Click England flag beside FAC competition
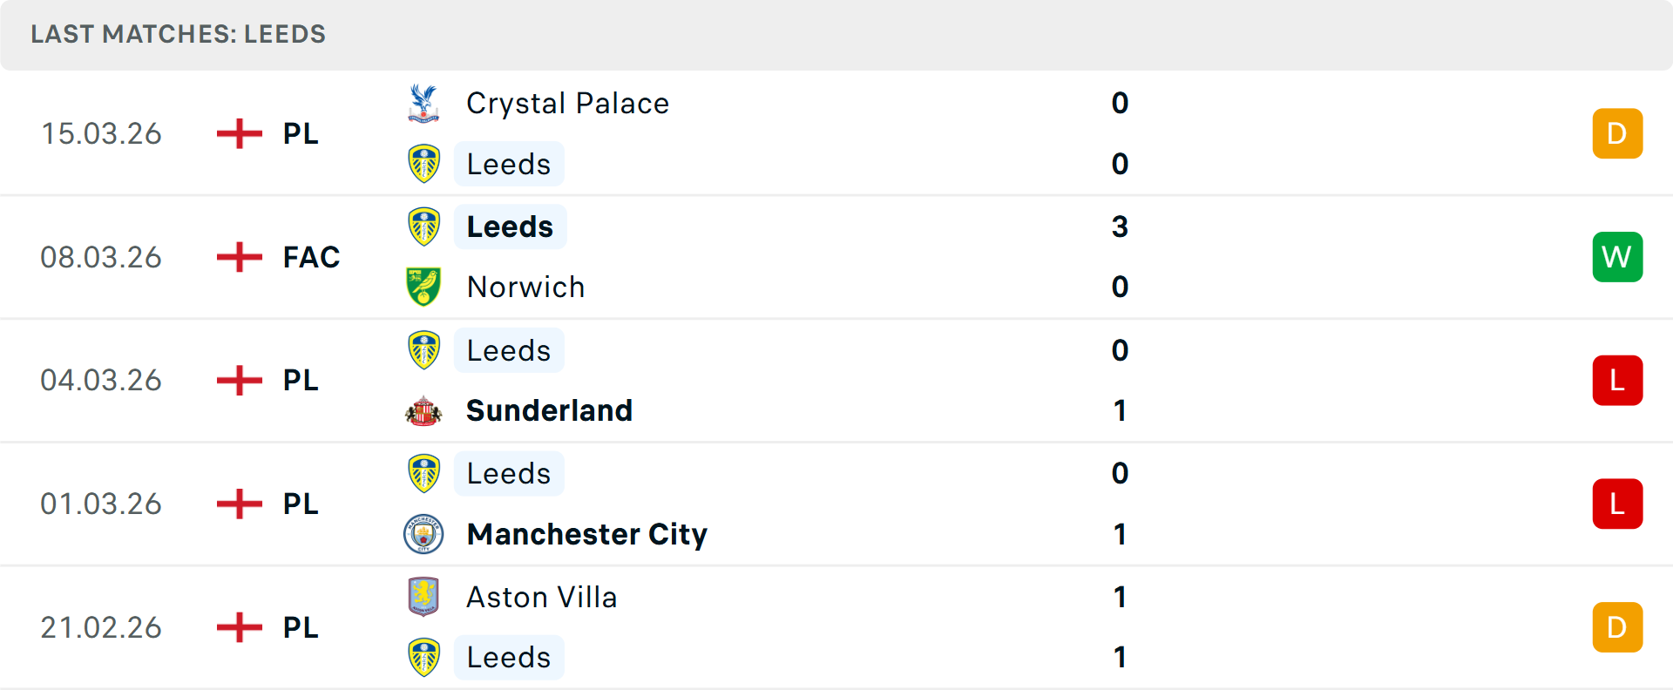This screenshot has width=1673, height=690. (x=239, y=257)
